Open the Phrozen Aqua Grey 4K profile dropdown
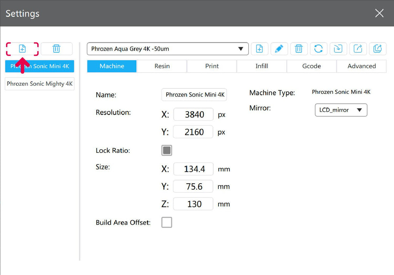 pos(168,49)
